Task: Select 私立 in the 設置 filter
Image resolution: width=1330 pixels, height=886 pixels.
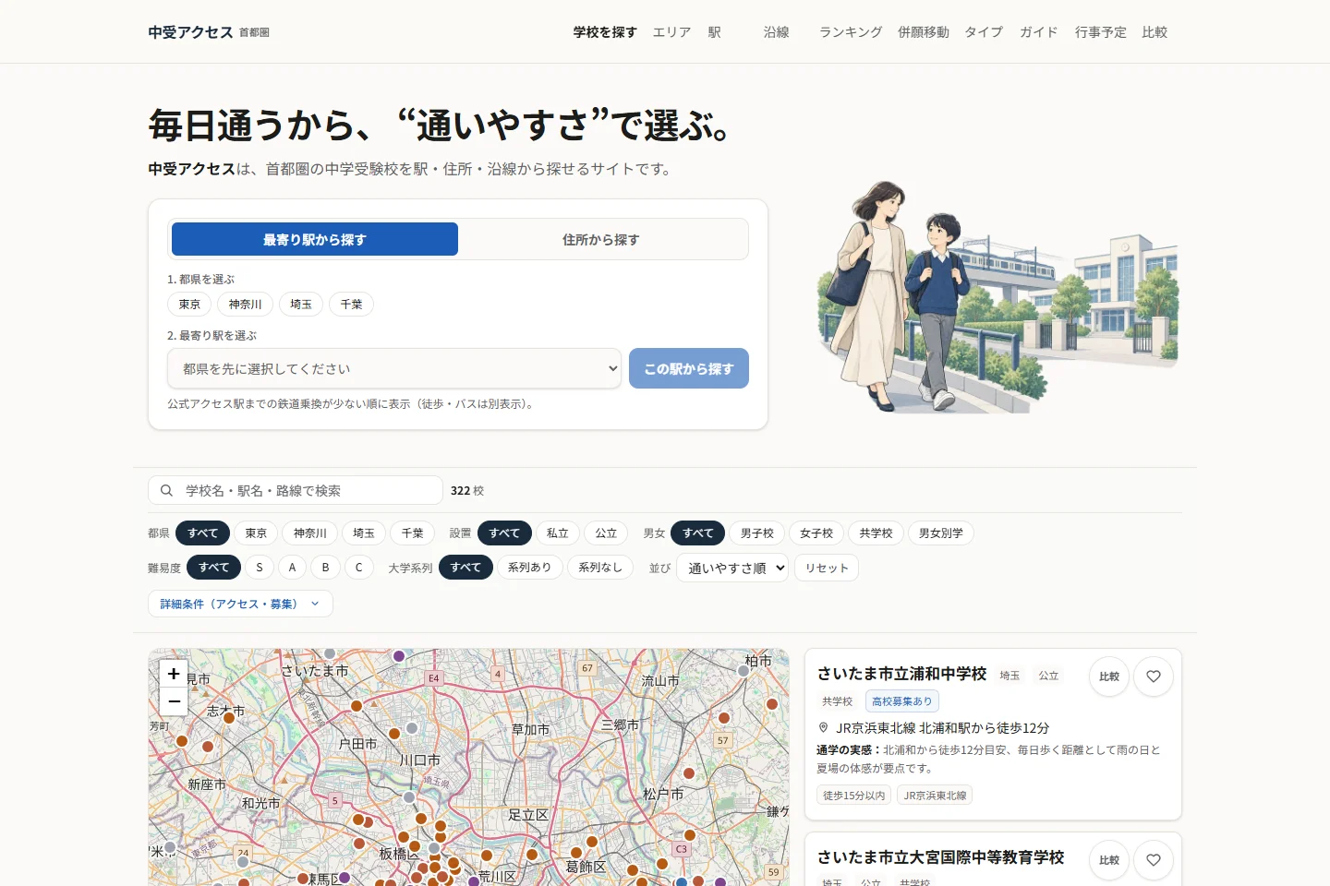Action: point(557,533)
